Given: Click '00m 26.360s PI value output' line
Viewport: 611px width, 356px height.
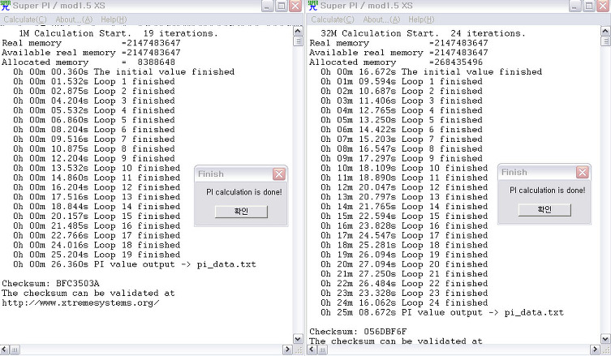Looking at the screenshot, I should tap(135, 264).
